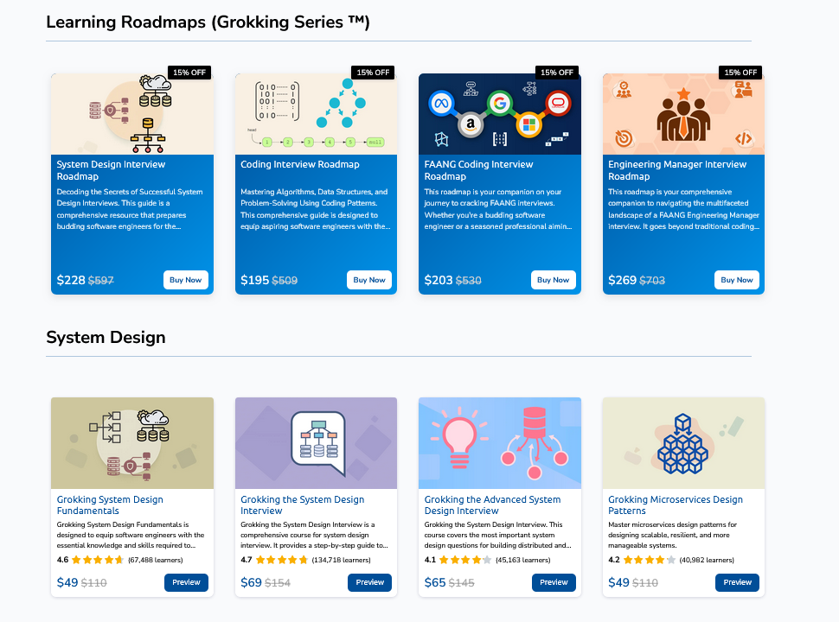This screenshot has width=839, height=622.
Task: Click the 4.2 star rating stars
Action: 649,560
